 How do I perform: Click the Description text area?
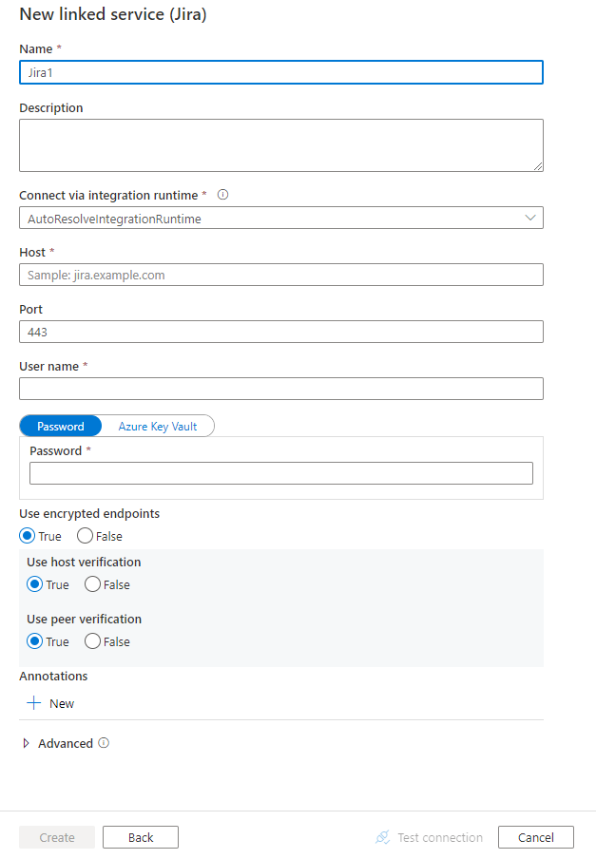[x=281, y=145]
